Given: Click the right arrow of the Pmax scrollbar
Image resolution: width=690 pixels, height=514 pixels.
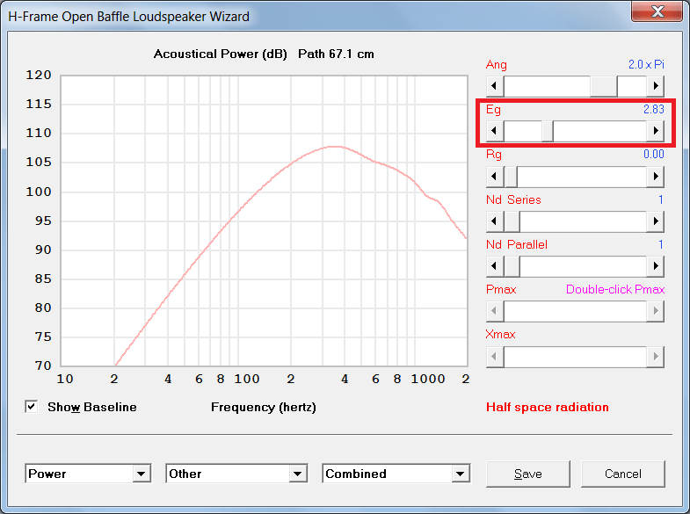Looking at the screenshot, I should pos(655,311).
